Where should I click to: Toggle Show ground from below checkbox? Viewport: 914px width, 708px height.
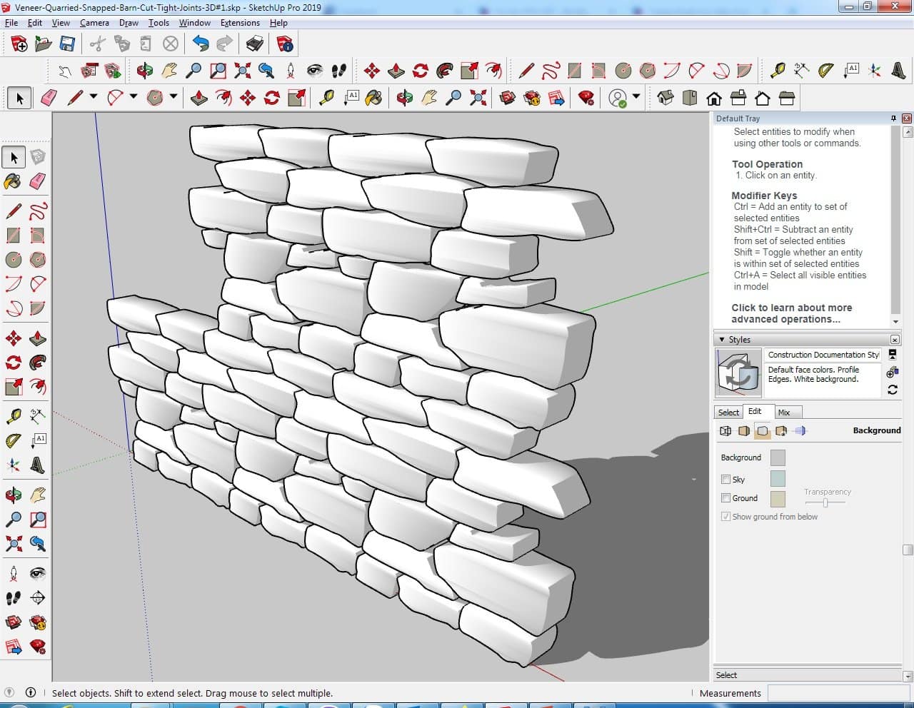(x=725, y=517)
